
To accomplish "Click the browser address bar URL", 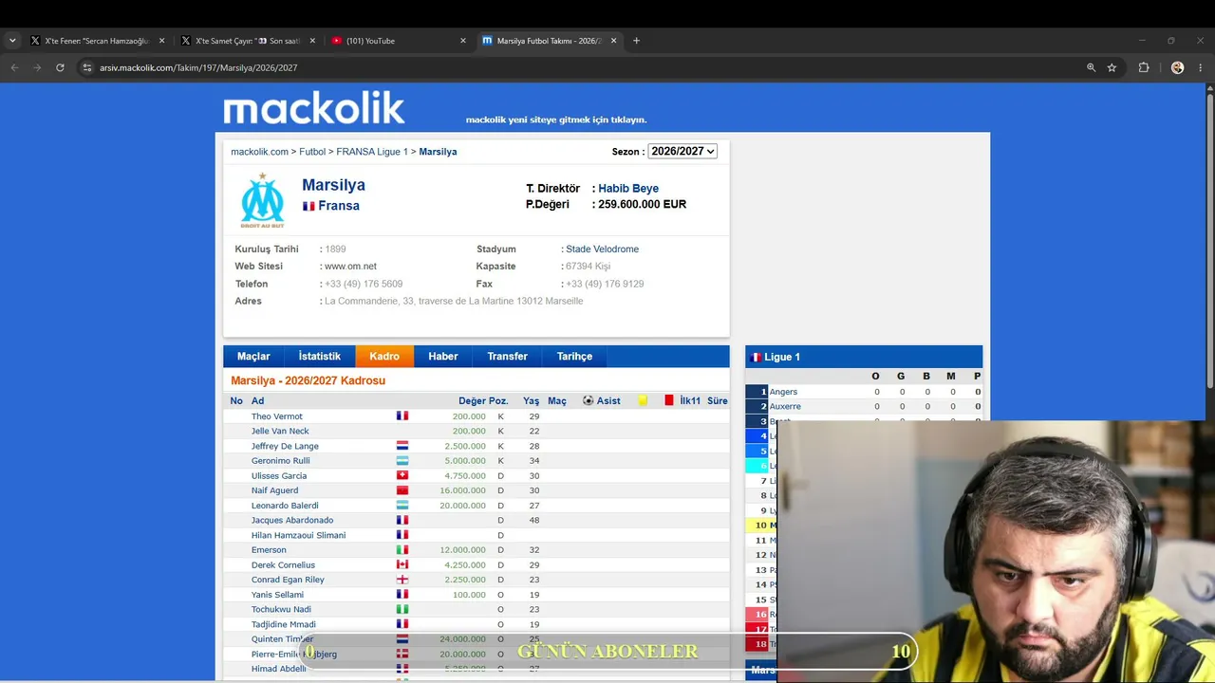I will 198,67.
